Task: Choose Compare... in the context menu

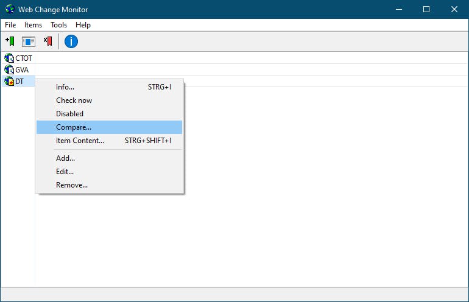Action: click(x=109, y=127)
